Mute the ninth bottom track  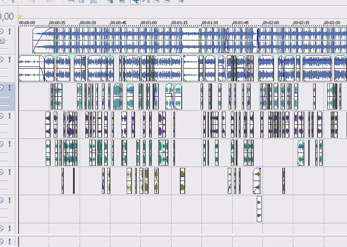click(2, 241)
